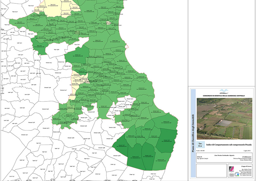Screen dimensions: 256x181
Task: Click the 'Siniscola fg.8' parcel label
Action: click(58, 73)
